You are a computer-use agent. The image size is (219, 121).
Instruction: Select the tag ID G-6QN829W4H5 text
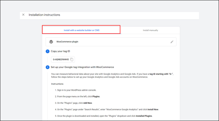point(61,59)
